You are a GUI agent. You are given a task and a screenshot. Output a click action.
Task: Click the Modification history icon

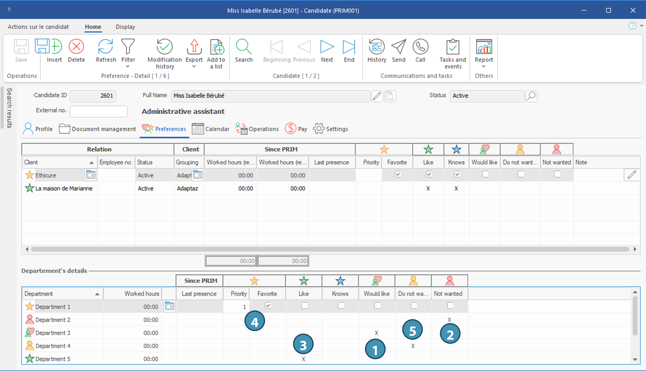click(x=164, y=47)
